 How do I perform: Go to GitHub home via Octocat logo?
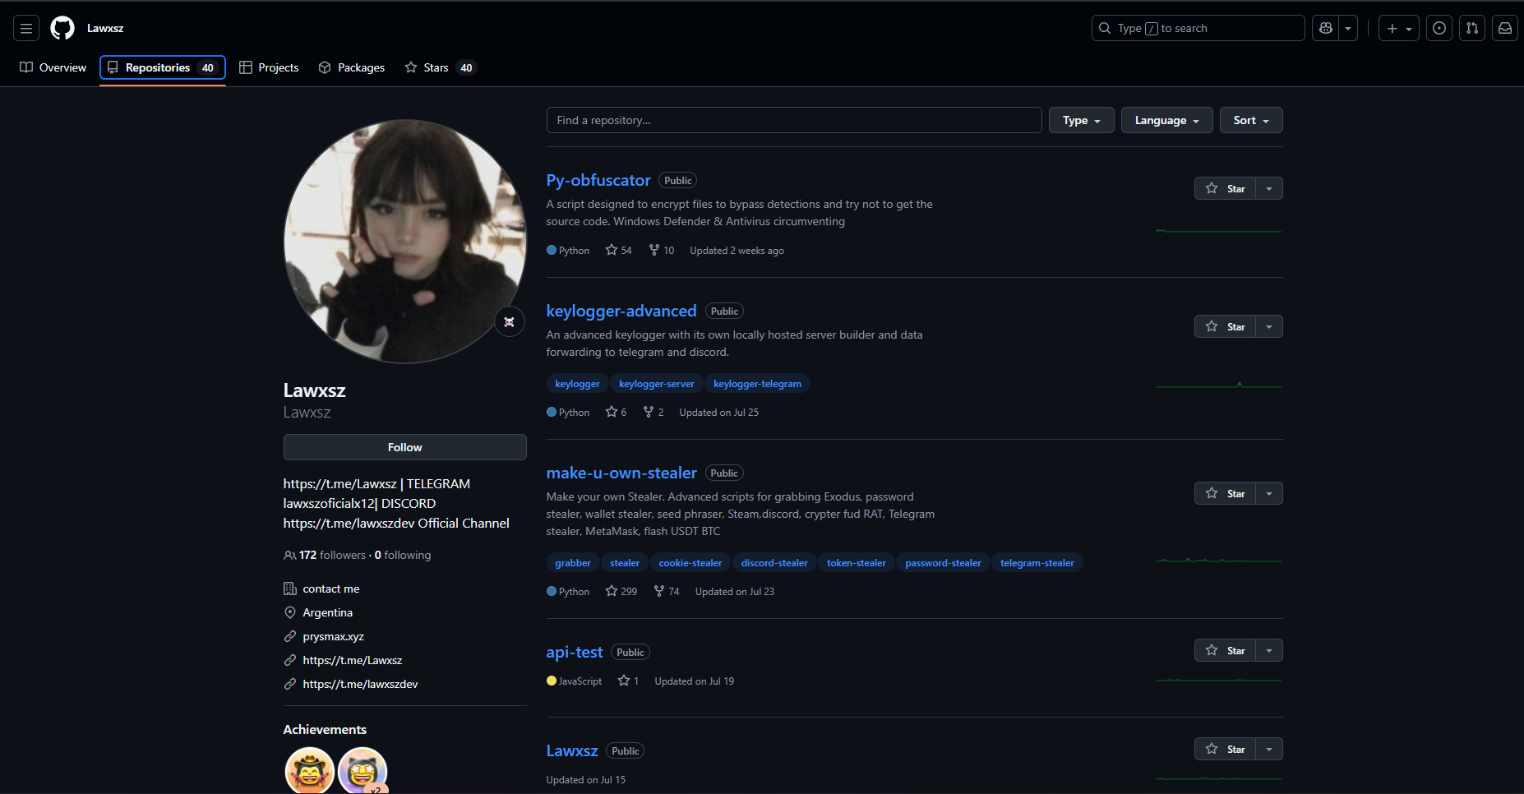point(62,28)
